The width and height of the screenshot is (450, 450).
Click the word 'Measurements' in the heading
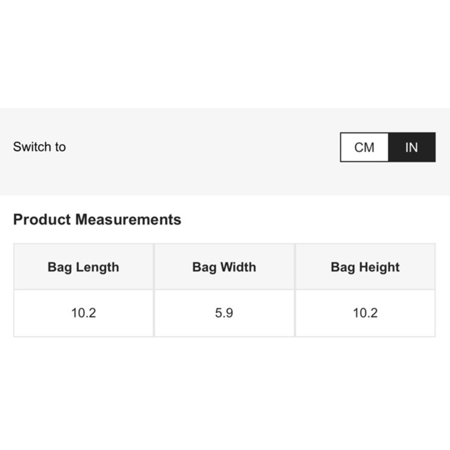(x=128, y=220)
